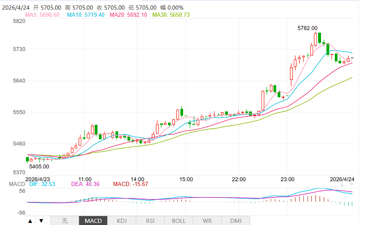Click the MA20 legend label

[x=128, y=15]
